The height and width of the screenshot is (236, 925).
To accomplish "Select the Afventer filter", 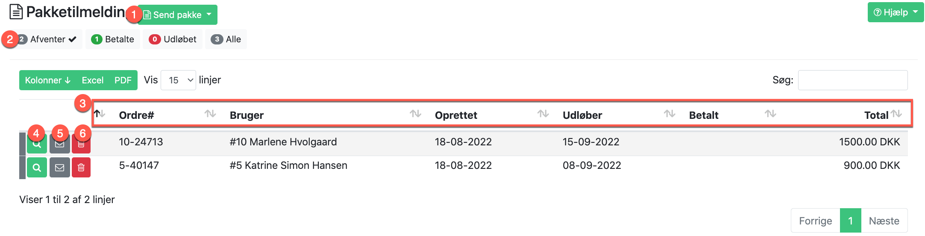I will coord(48,39).
